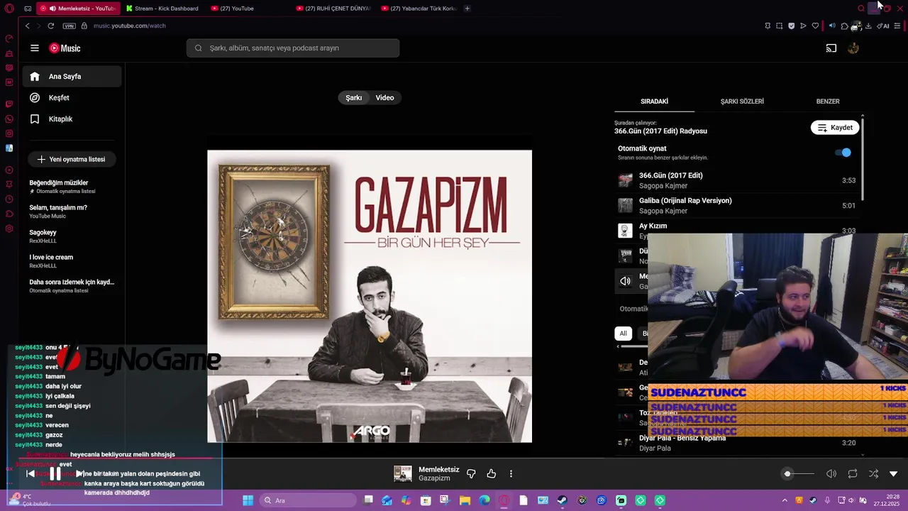Click the 366.Gün track thumbnail

pyautogui.click(x=625, y=180)
